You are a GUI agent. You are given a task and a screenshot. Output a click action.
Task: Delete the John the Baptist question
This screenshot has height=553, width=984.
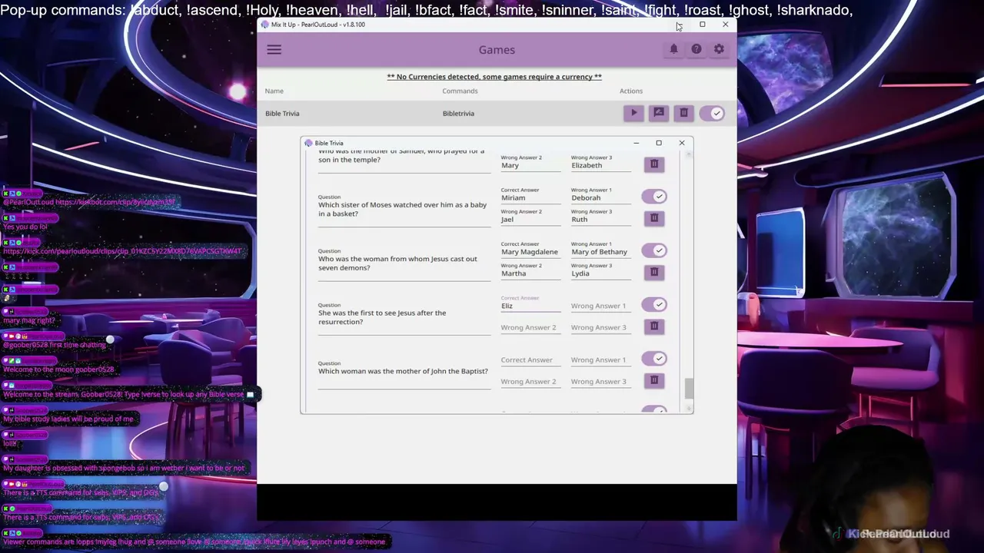[654, 380]
